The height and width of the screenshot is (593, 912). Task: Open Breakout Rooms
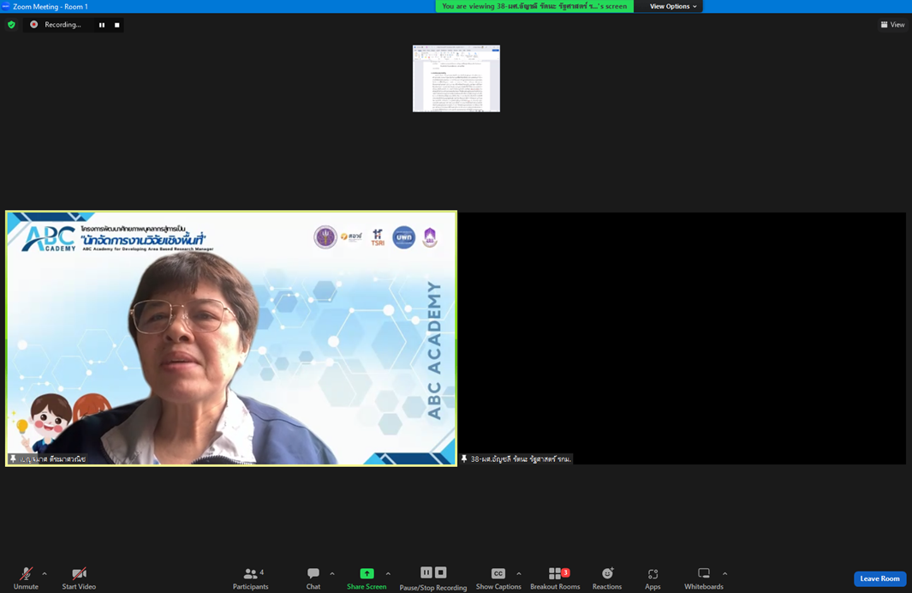click(x=555, y=578)
